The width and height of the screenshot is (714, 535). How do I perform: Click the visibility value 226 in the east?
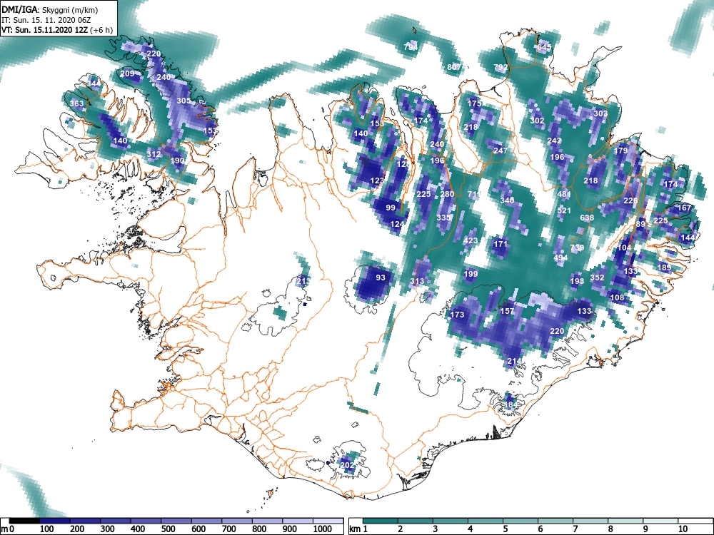[x=630, y=200]
